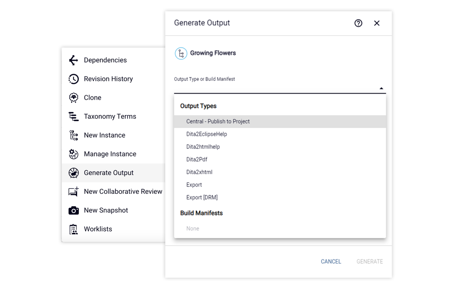Select Dita2xhtml output type

[280, 172]
